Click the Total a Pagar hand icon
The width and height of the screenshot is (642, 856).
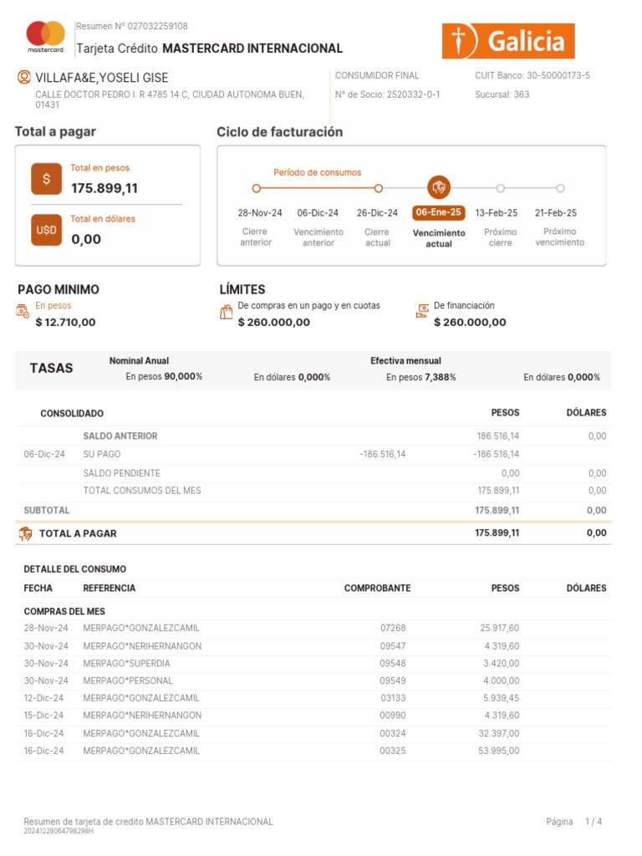coord(25,533)
